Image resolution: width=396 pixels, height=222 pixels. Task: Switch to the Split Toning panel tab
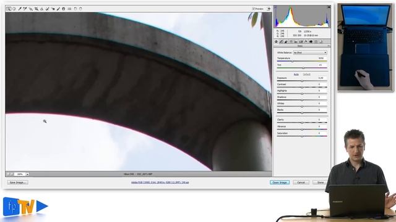tap(296, 41)
